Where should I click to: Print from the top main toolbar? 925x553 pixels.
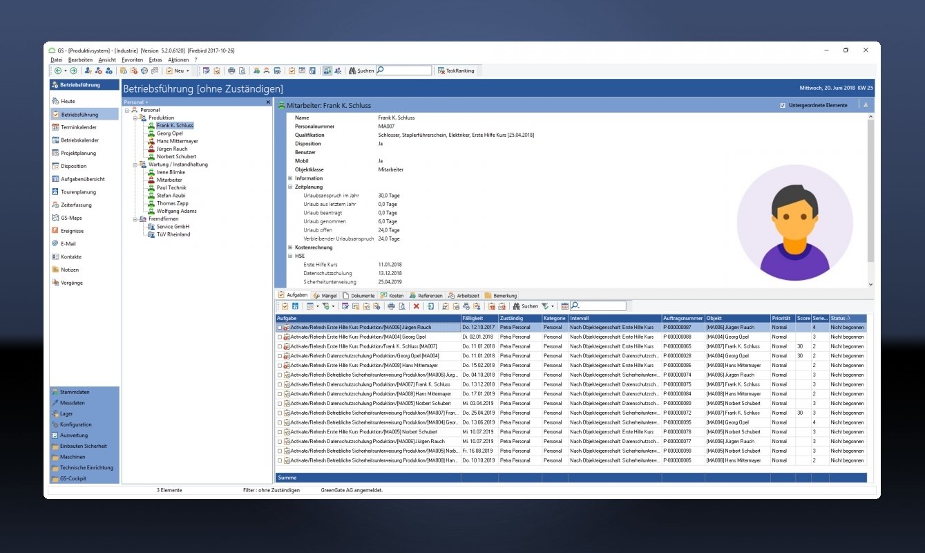[232, 71]
